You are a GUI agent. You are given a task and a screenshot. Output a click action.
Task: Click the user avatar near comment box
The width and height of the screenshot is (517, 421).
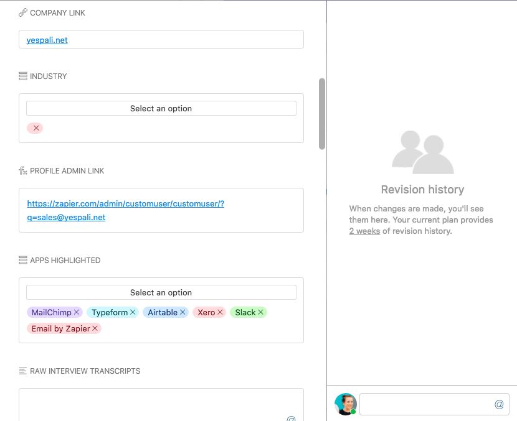coord(345,404)
